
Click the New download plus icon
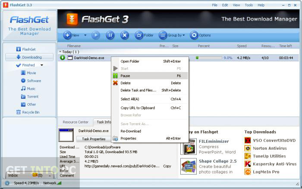pos(67,35)
